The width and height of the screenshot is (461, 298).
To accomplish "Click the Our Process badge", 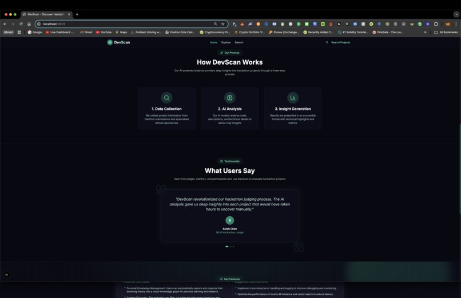I will [x=229, y=53].
